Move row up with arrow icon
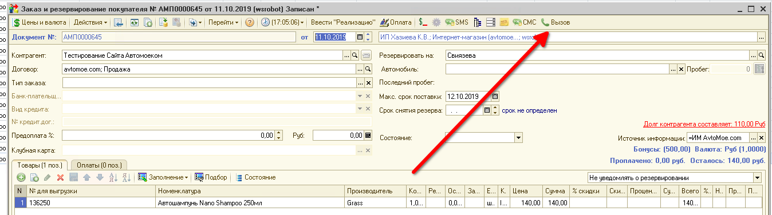The height and width of the screenshot is (215, 772). pos(87,178)
